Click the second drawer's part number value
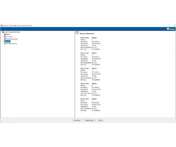 pos(95,57)
